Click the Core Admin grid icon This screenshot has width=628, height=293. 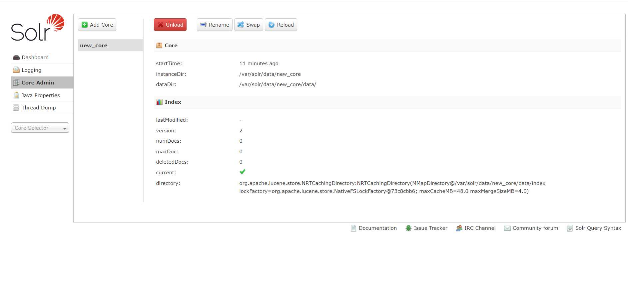[16, 82]
